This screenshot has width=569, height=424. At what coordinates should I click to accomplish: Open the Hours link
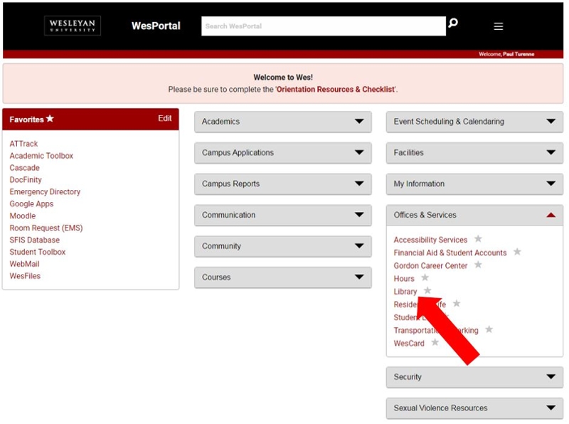pyautogui.click(x=404, y=278)
